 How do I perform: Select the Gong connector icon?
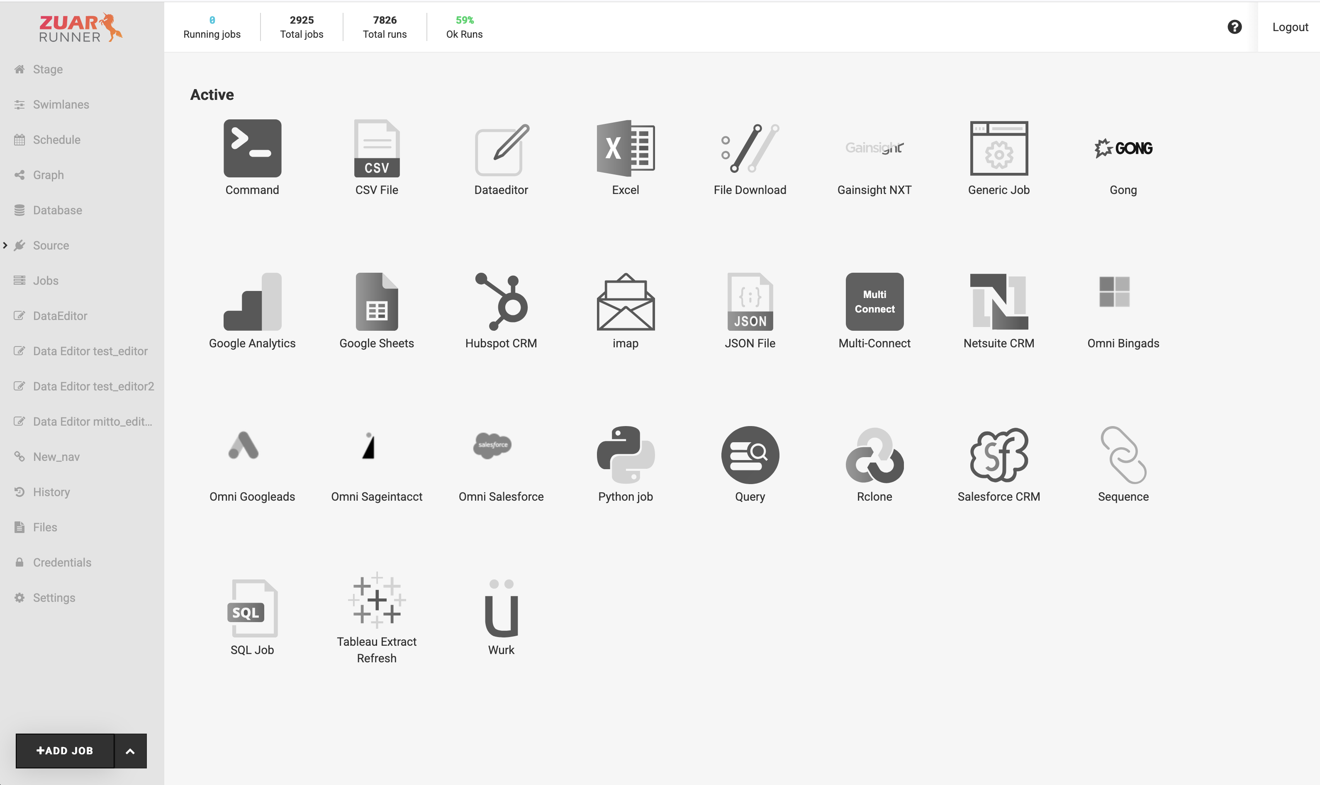tap(1123, 148)
